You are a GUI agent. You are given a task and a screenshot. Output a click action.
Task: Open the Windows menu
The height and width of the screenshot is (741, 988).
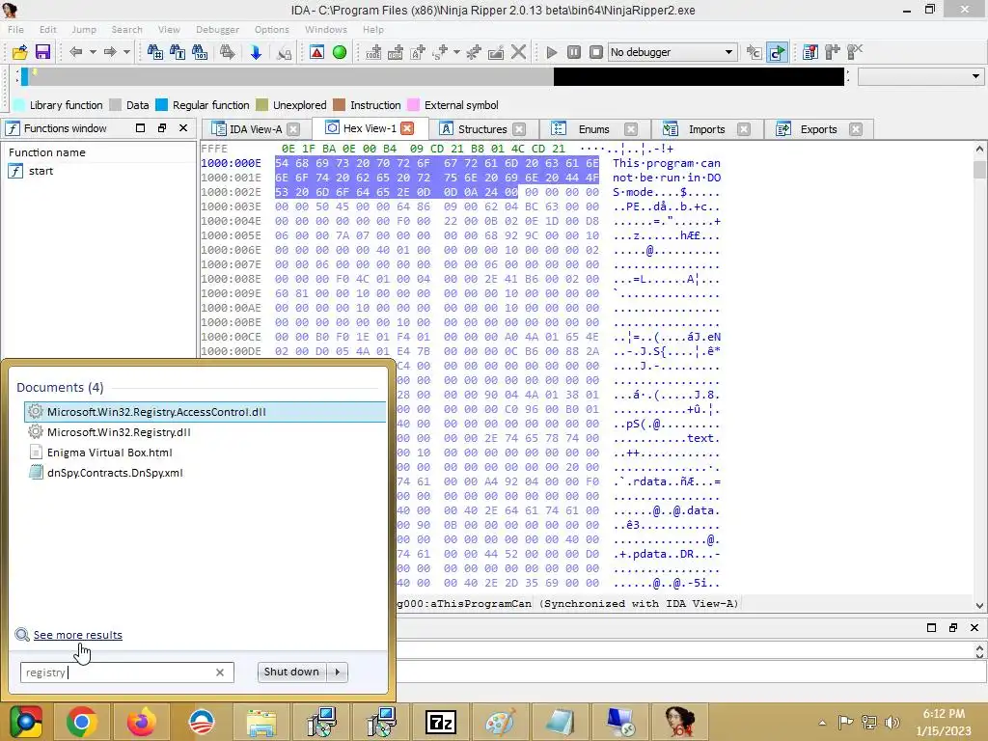pyautogui.click(x=326, y=30)
